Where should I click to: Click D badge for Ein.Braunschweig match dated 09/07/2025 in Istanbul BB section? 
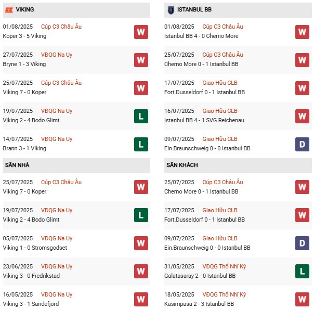302,144
